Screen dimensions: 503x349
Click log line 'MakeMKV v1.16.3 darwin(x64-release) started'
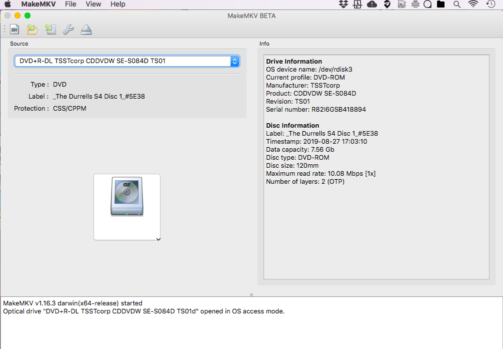pos(73,303)
